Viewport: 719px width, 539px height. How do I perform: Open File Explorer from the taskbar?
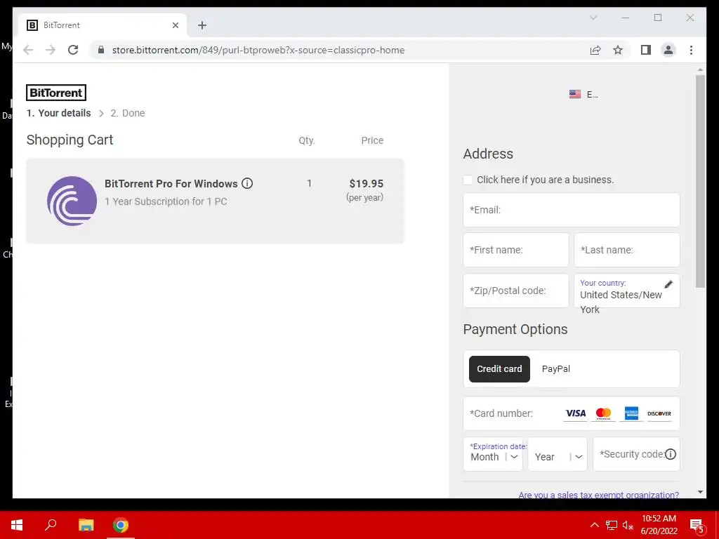tap(86, 525)
